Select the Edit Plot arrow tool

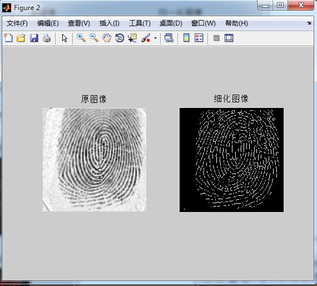(x=65, y=38)
